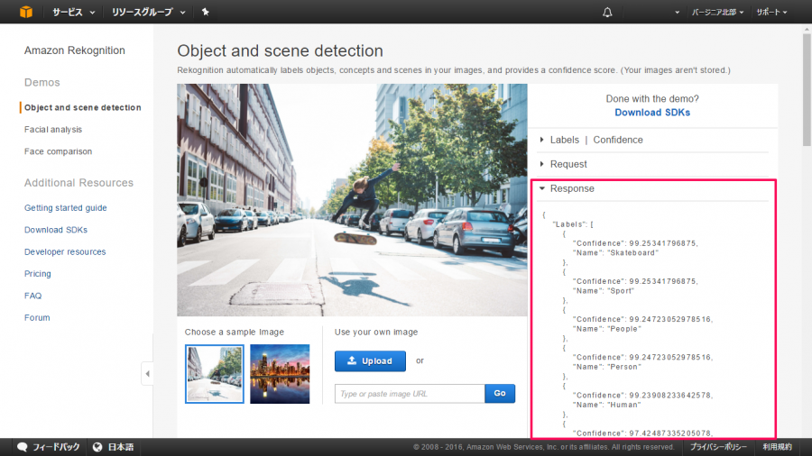
Task: Click the image URL input field
Action: (410, 394)
